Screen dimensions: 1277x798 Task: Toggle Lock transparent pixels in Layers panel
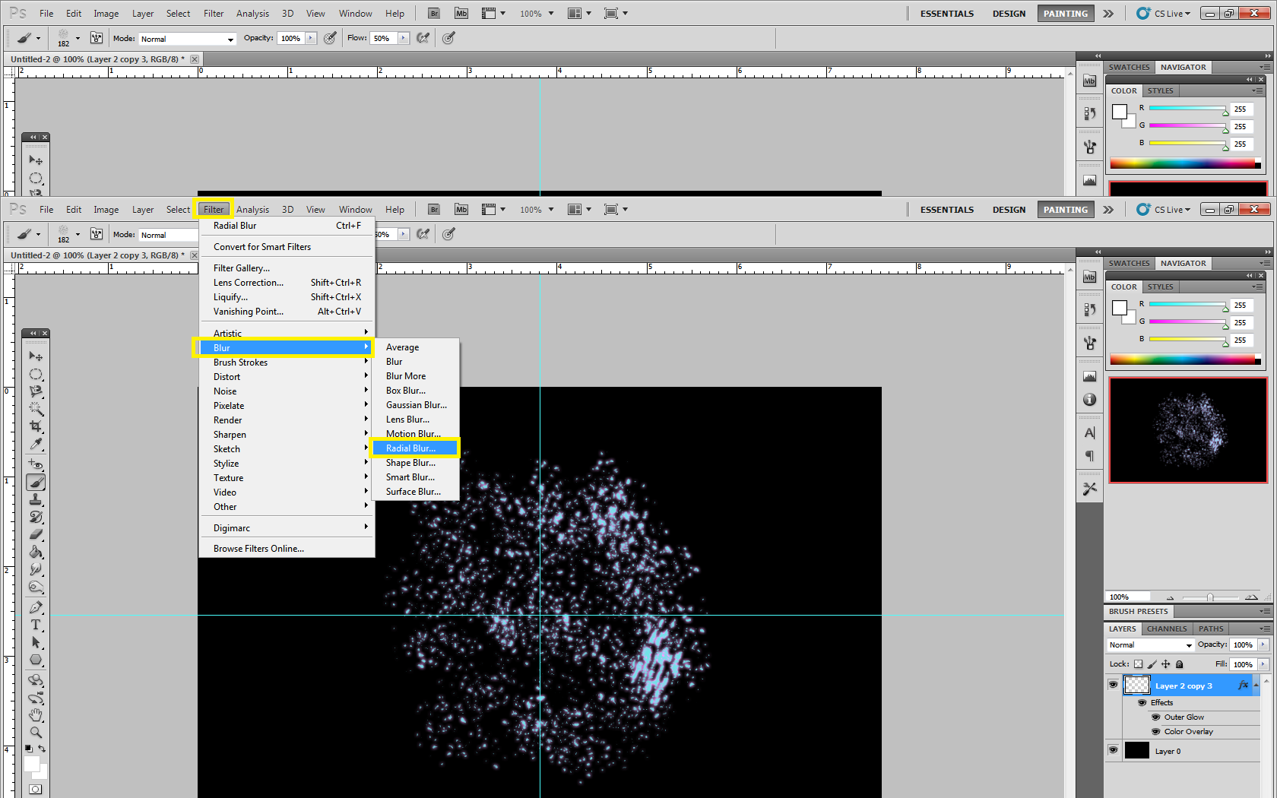pos(1138,664)
